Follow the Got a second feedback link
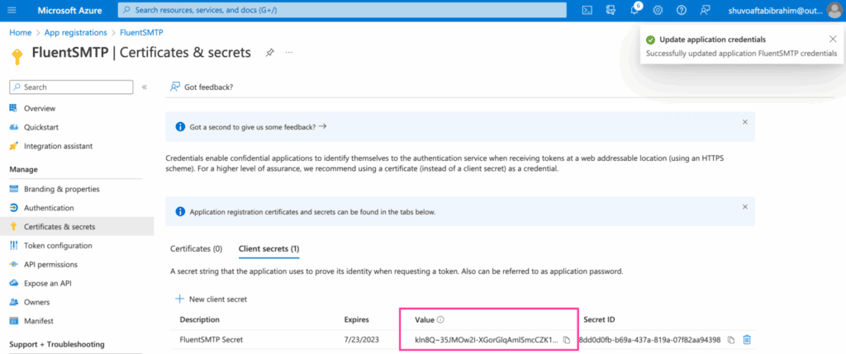Viewport: 846px width, 354px height. [259, 126]
